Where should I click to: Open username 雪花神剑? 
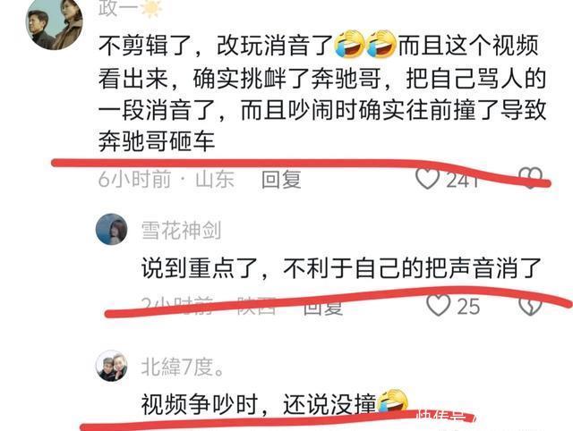181,230
